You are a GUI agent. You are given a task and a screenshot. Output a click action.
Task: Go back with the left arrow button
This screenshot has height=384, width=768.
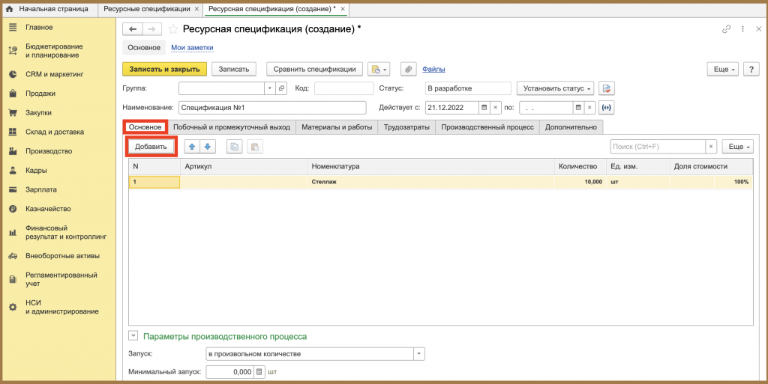[x=132, y=29]
